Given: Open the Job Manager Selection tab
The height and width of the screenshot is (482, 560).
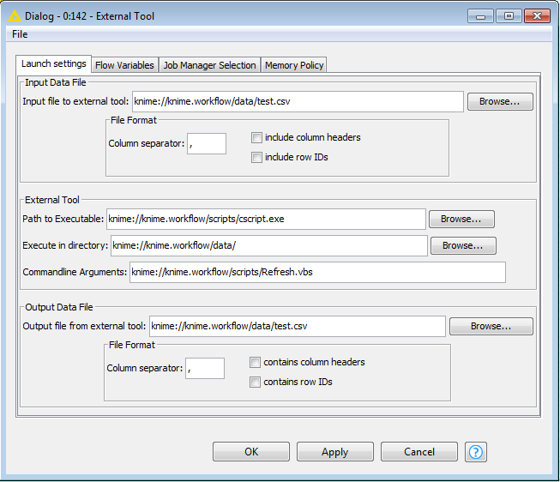Looking at the screenshot, I should 209,65.
